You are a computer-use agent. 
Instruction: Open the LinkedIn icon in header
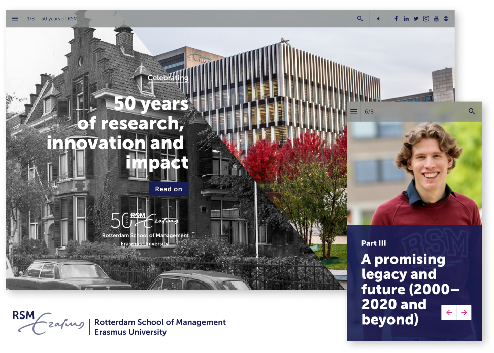(x=406, y=18)
